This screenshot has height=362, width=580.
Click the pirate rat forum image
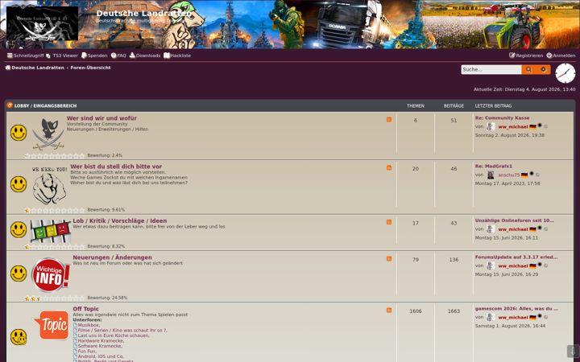(48, 134)
